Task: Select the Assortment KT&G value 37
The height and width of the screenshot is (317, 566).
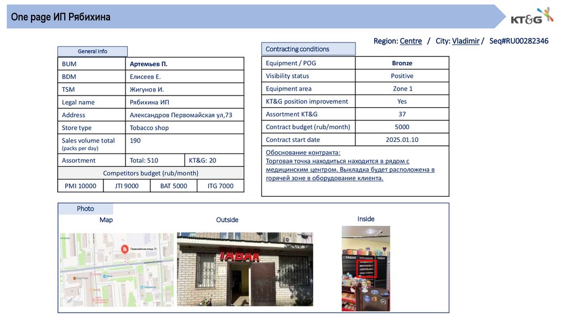Action: [x=402, y=114]
